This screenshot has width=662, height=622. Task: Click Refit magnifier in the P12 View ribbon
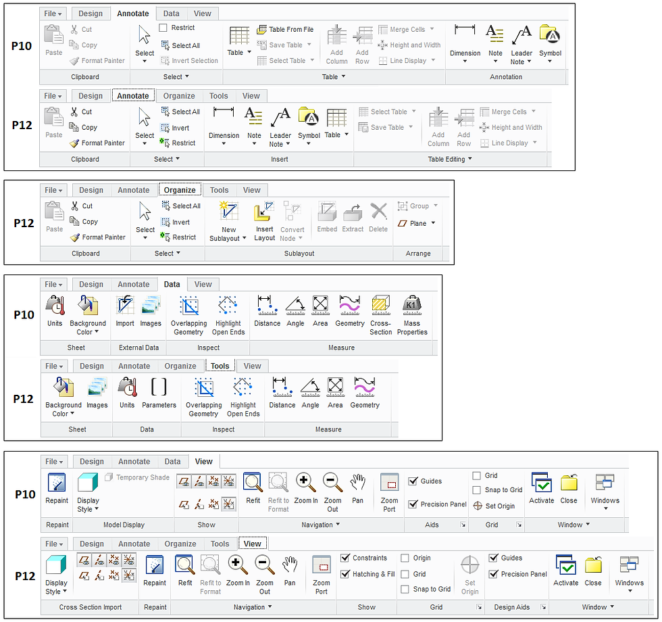(185, 565)
